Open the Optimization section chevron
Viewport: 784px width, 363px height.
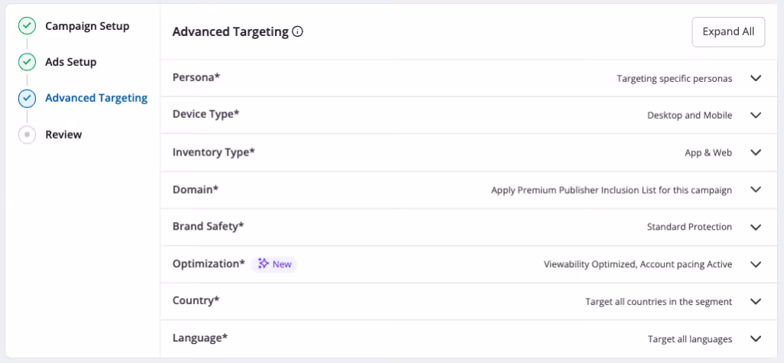(x=756, y=264)
